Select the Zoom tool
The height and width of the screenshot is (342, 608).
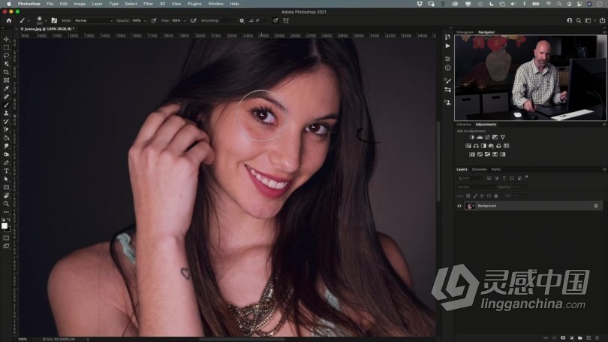pyautogui.click(x=6, y=204)
